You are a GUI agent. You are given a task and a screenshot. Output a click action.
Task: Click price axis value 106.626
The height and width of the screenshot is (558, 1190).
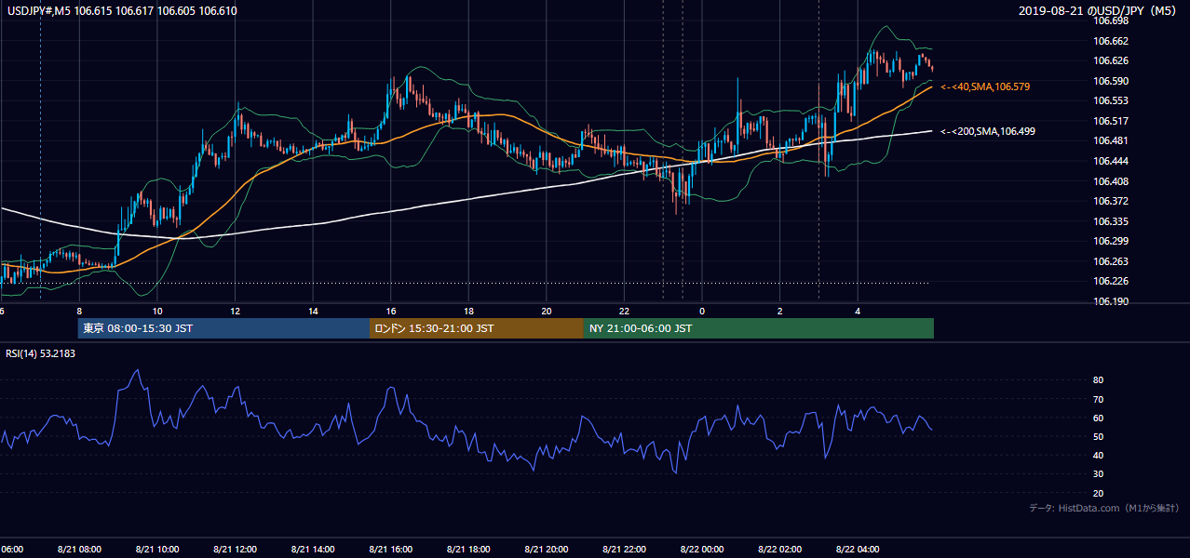(1111, 60)
